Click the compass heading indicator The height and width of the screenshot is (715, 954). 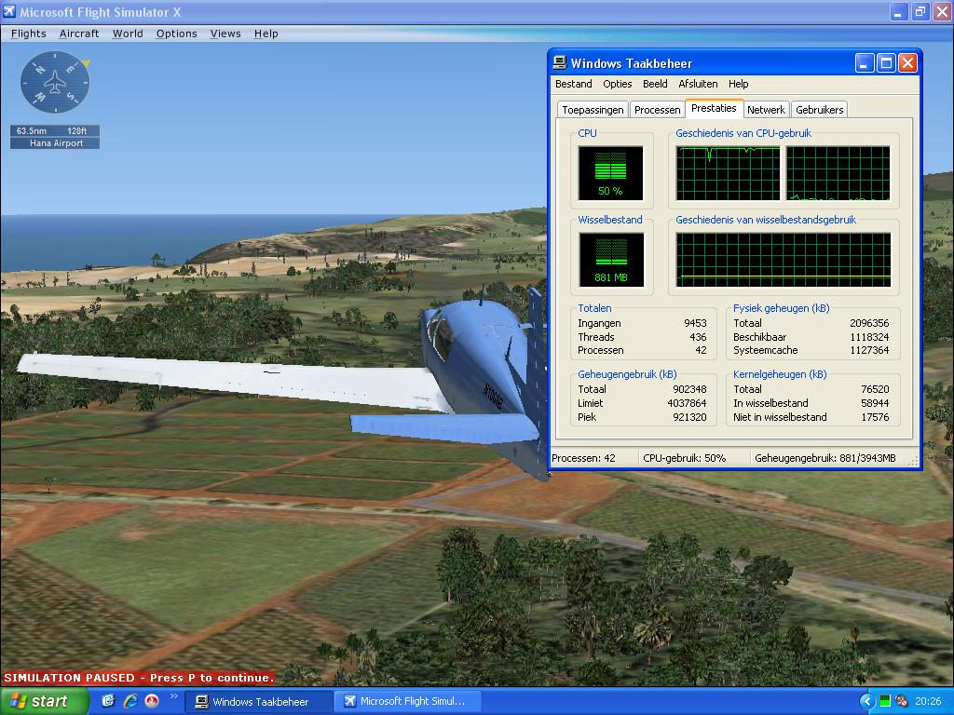(55, 82)
